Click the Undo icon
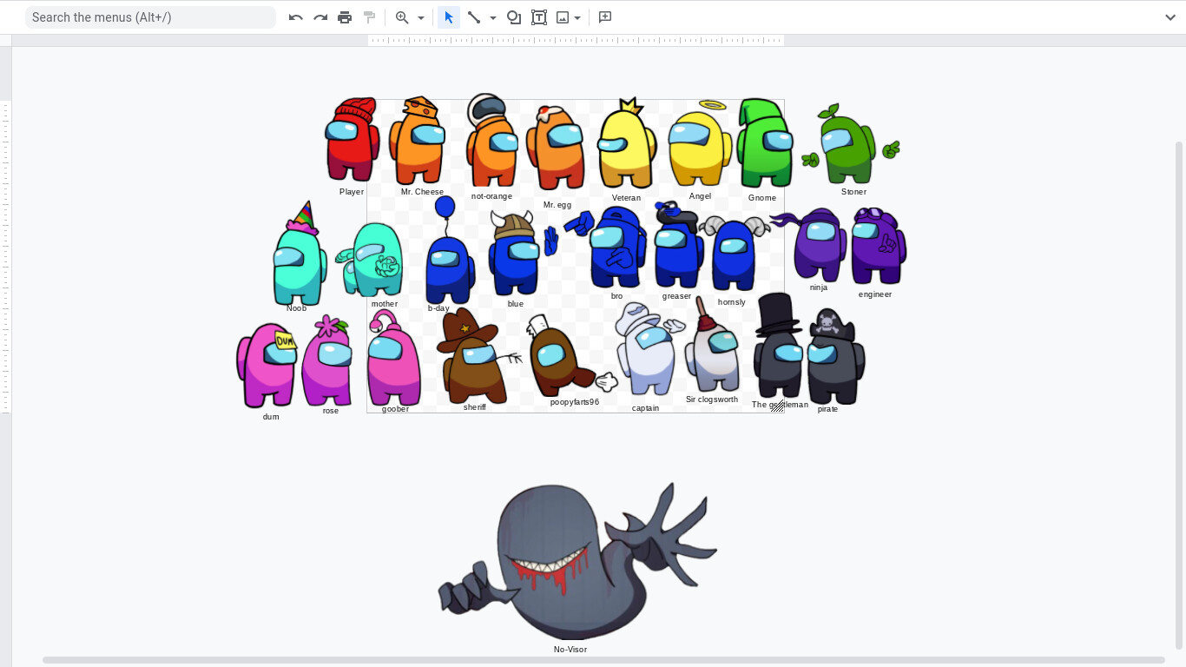 [295, 17]
